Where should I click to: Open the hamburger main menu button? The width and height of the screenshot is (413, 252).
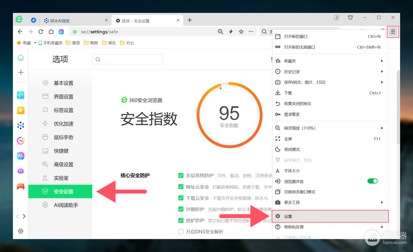click(x=393, y=32)
